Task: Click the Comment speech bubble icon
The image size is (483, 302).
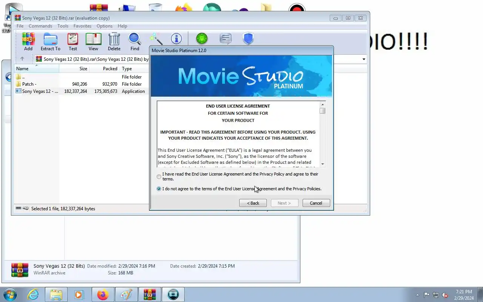Action: click(x=225, y=39)
